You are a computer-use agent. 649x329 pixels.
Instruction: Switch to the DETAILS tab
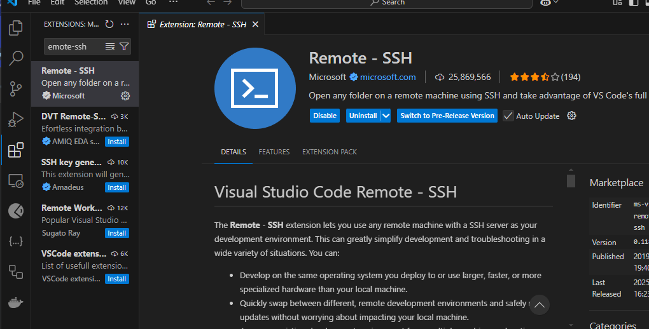click(x=234, y=152)
